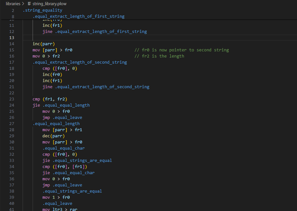Click line number 13
The height and width of the screenshot is (211, 297).
pyautogui.click(x=12, y=37)
